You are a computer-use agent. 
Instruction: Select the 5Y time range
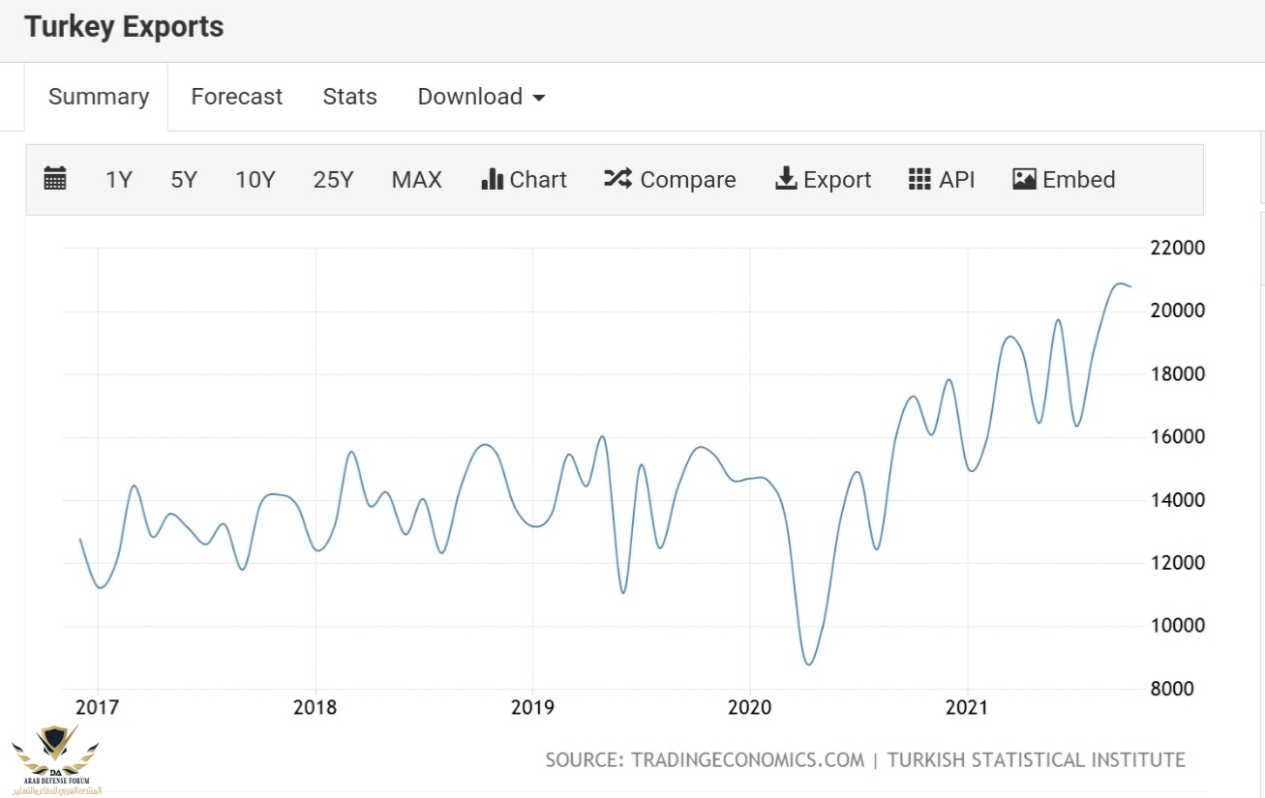(184, 180)
